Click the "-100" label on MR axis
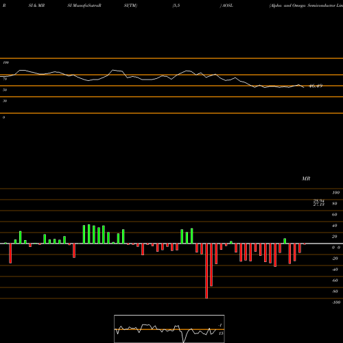The width and height of the screenshot is (343, 343). tap(336, 303)
